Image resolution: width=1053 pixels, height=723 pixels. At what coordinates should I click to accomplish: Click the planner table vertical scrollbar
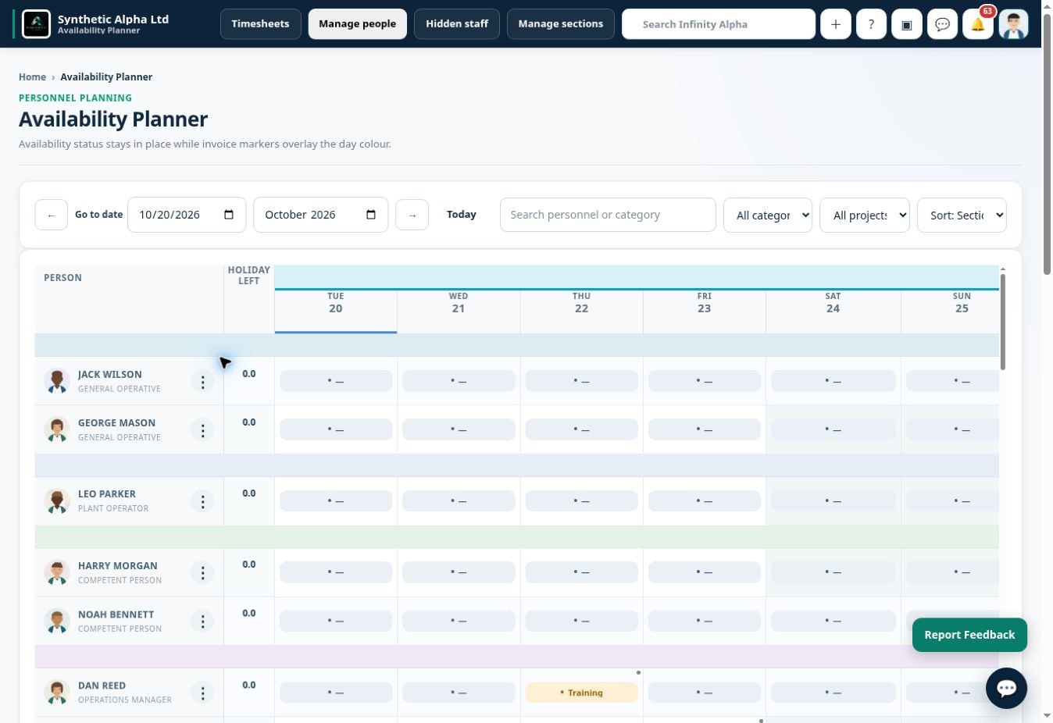(x=1003, y=320)
